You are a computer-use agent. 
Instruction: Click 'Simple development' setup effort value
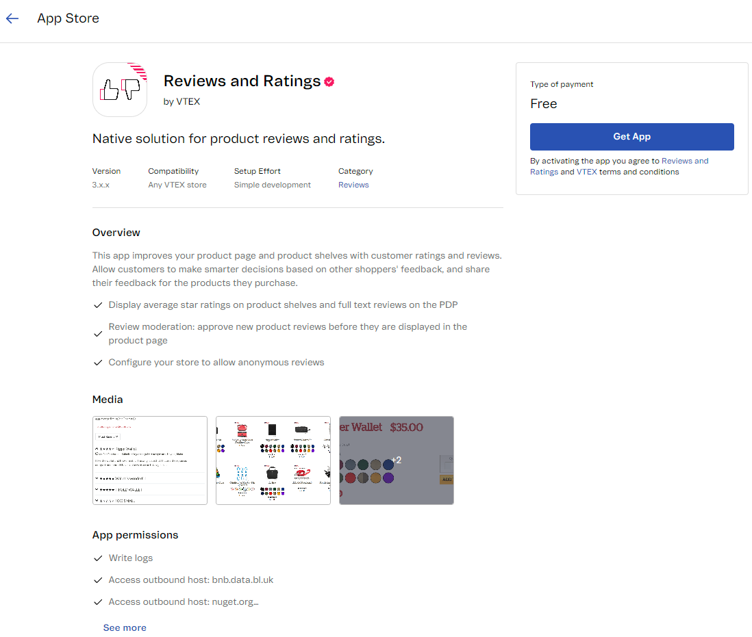pyautogui.click(x=273, y=185)
